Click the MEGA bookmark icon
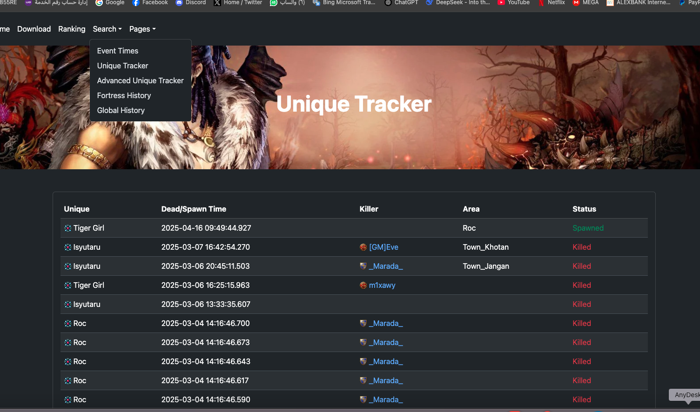This screenshot has width=700, height=412. [576, 3]
